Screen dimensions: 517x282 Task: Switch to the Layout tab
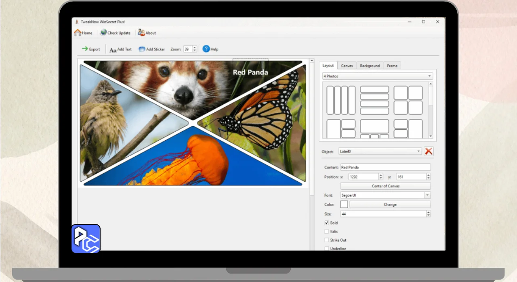[x=328, y=65]
